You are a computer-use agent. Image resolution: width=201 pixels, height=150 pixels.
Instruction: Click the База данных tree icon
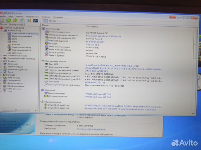point(5,89)
